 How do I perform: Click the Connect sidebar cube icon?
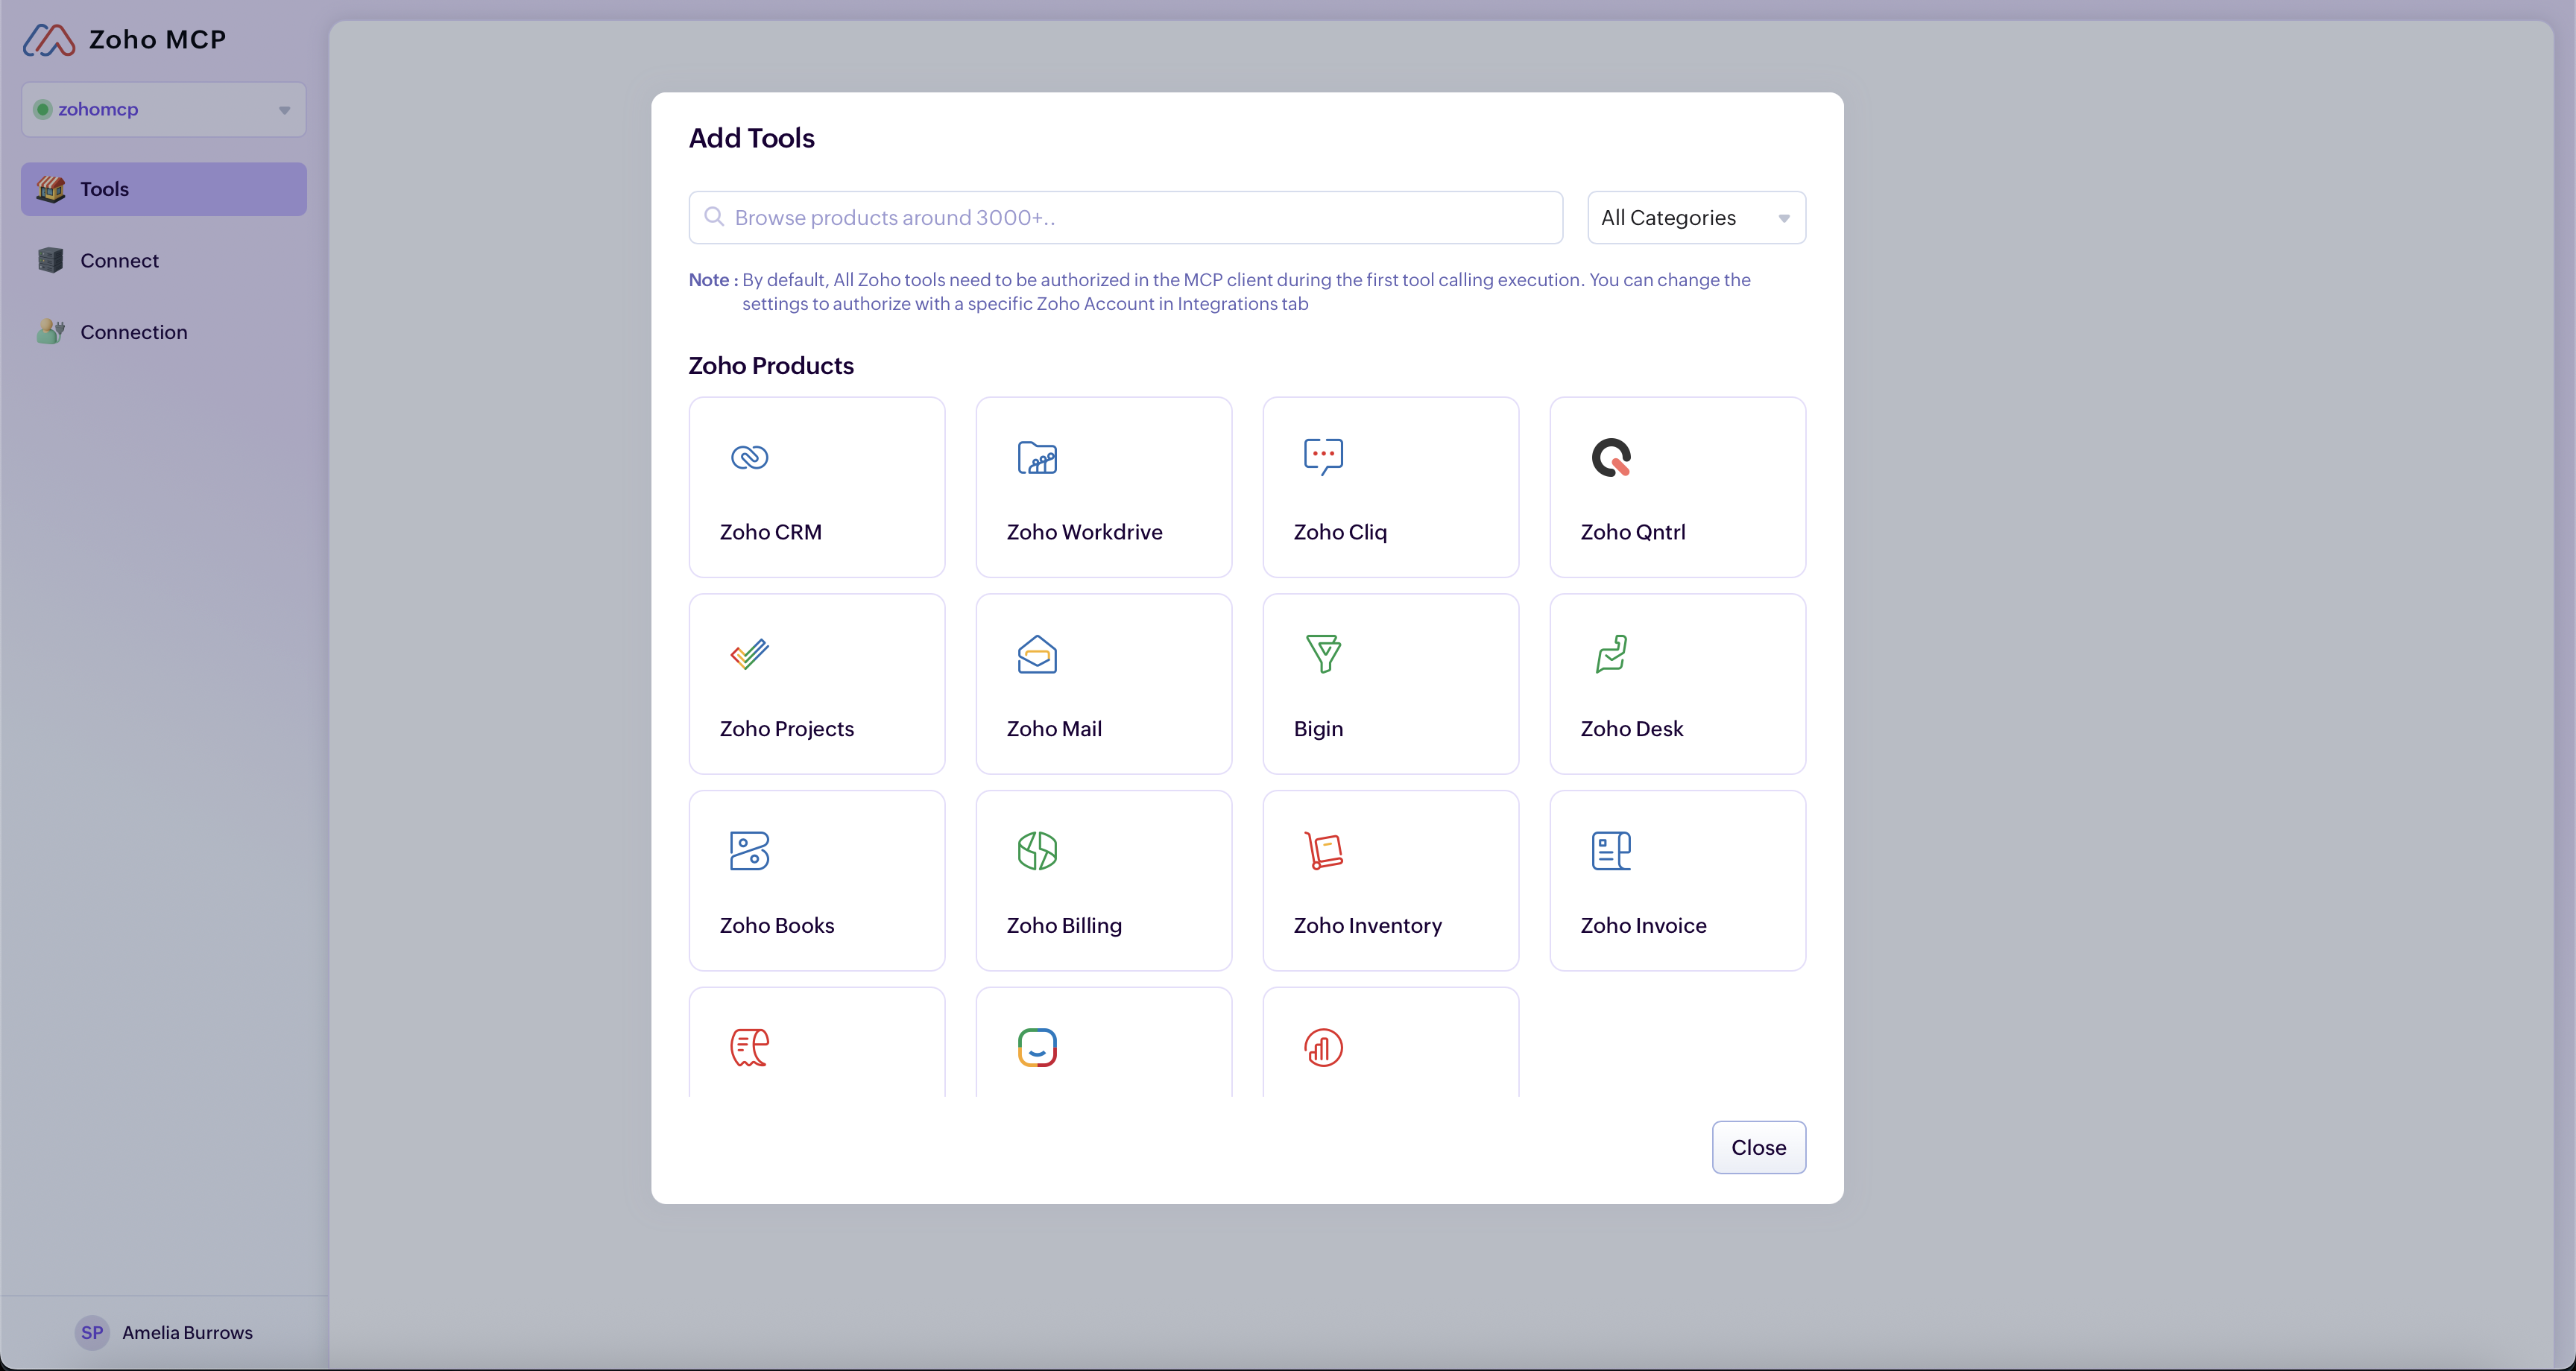point(51,261)
